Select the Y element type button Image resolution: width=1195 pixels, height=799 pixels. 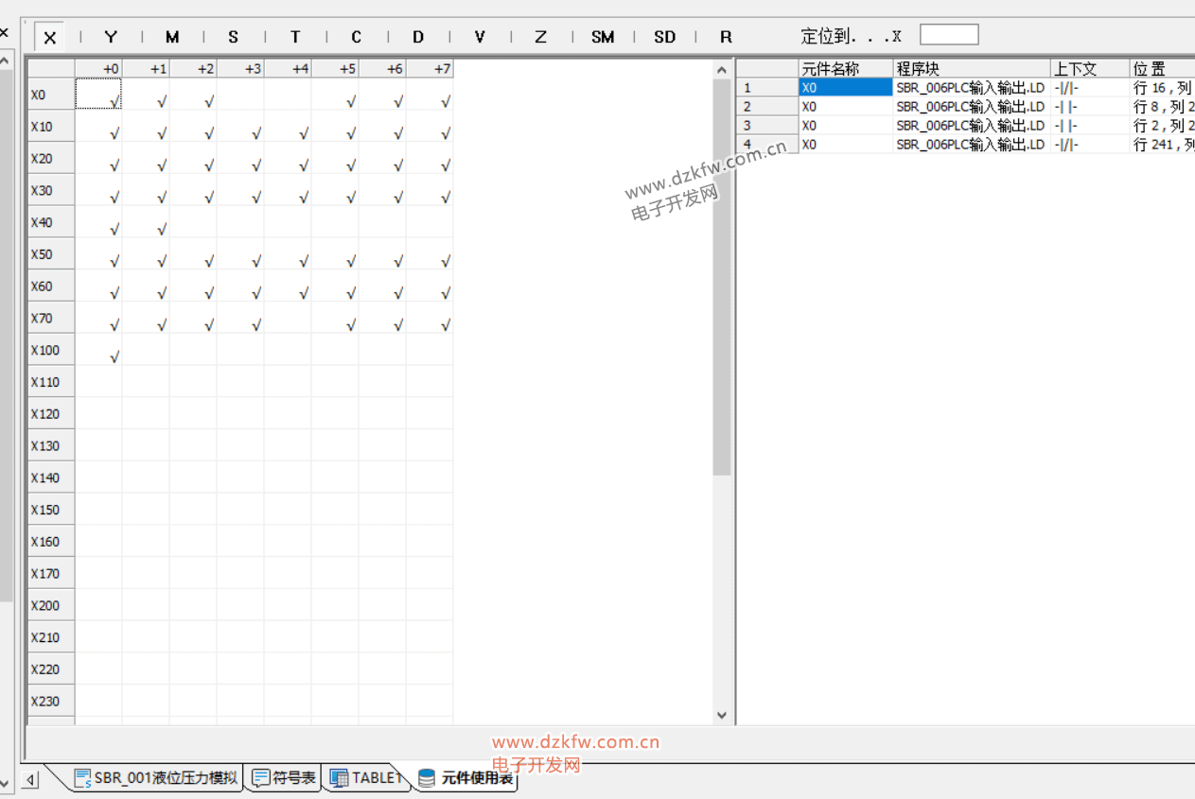tap(111, 37)
